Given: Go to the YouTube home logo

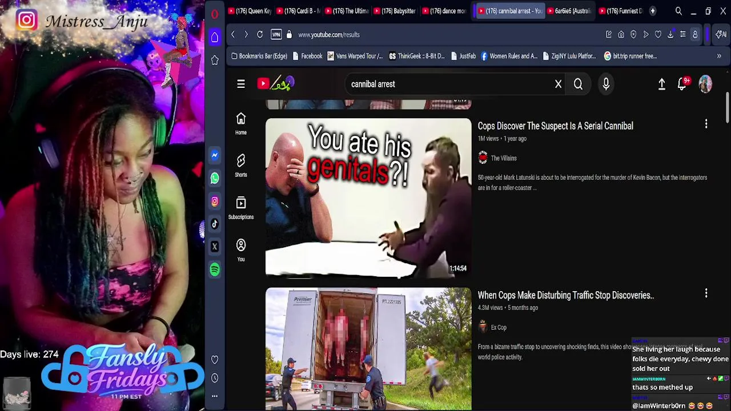Looking at the screenshot, I should [275, 84].
